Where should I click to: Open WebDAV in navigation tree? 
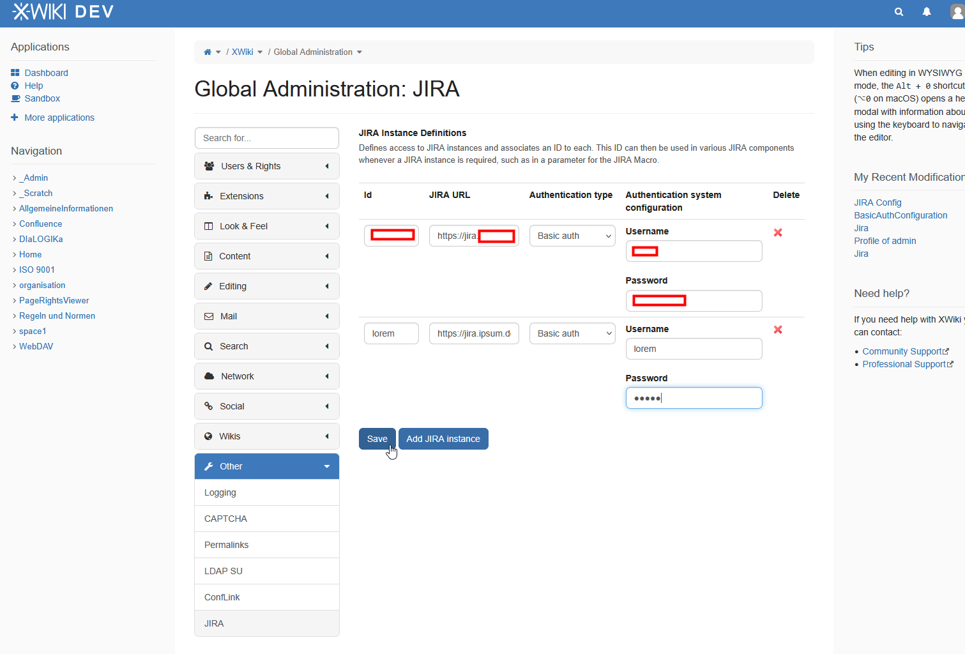[x=36, y=346]
